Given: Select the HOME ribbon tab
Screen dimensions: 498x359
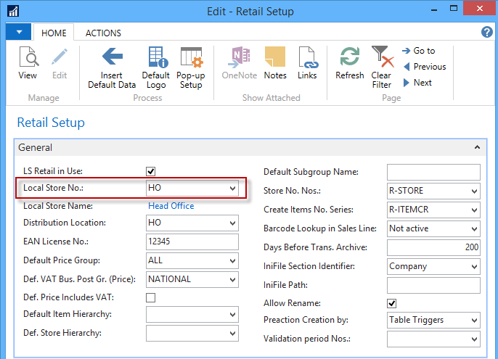Looking at the screenshot, I should tap(54, 33).
